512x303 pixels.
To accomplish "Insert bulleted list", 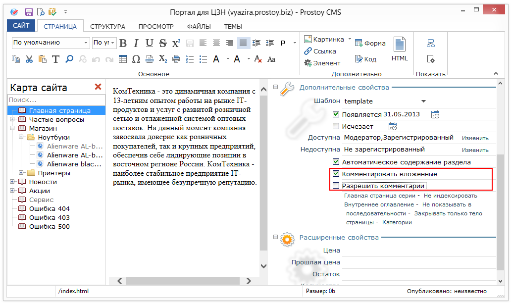I will pyautogui.click(x=203, y=59).
